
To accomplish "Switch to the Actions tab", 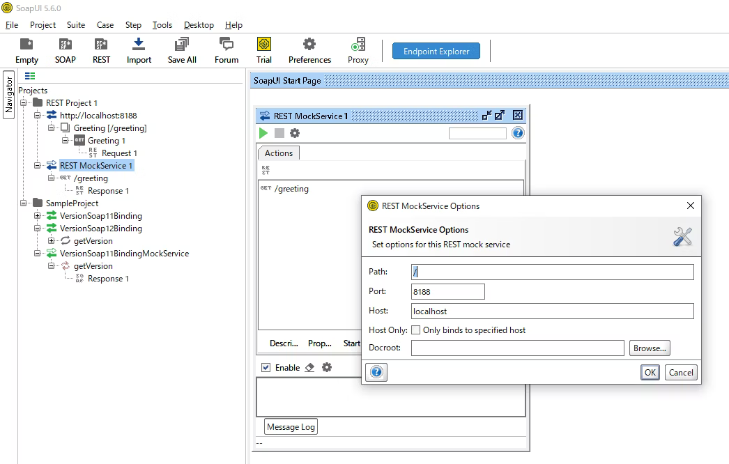I will pyautogui.click(x=279, y=153).
